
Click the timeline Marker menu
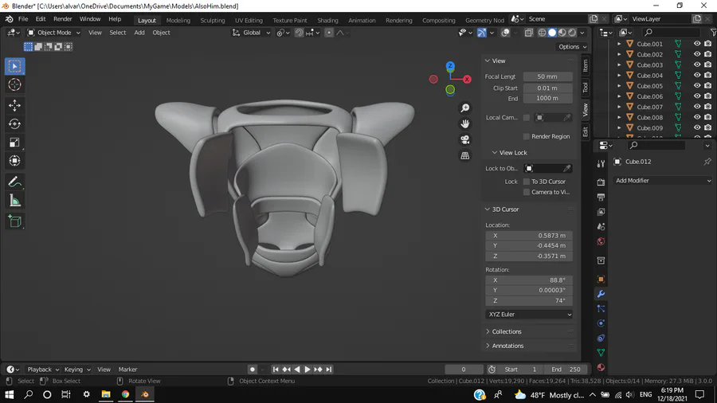coord(127,370)
